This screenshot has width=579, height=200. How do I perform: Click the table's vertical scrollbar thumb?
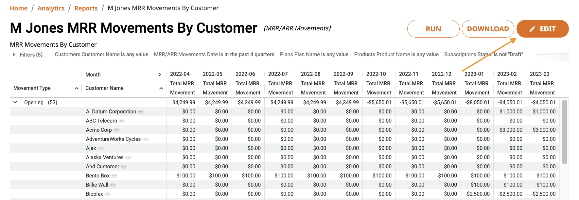click(x=565, y=132)
